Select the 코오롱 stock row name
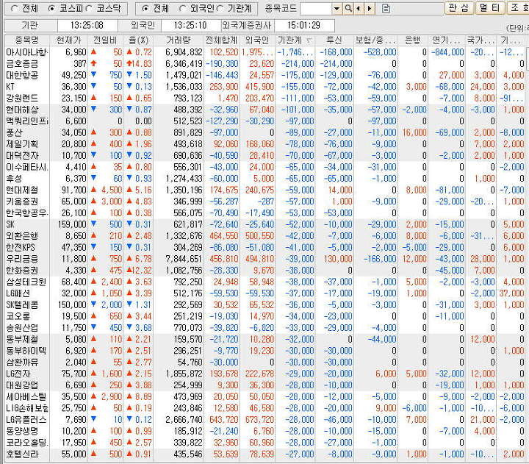Image resolution: width=529 pixels, height=464 pixels. (x=18, y=316)
